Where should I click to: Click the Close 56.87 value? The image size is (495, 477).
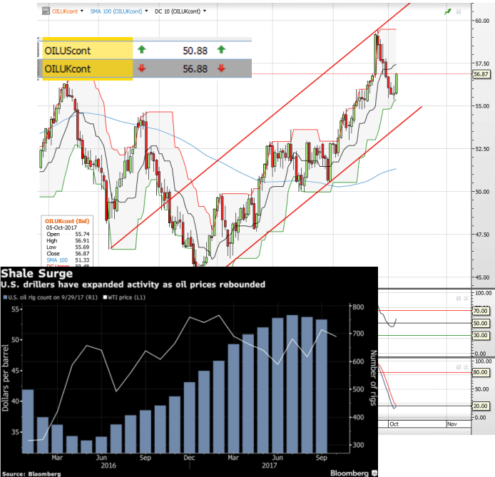pyautogui.click(x=82, y=254)
